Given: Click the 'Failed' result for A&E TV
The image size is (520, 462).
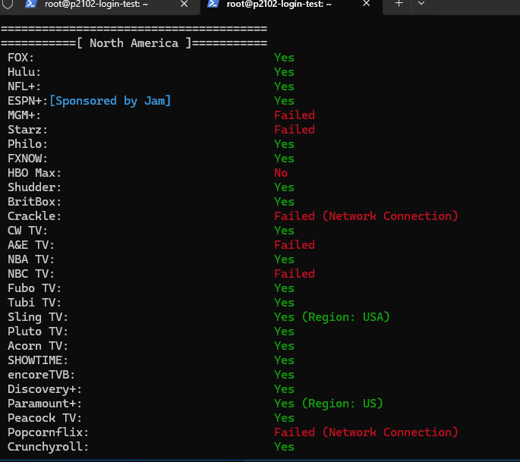Looking at the screenshot, I should tap(295, 245).
